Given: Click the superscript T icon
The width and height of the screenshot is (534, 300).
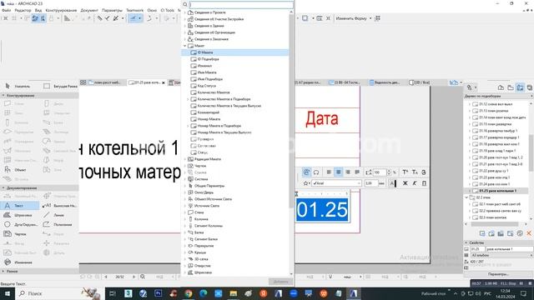Looking at the screenshot, I should pos(405,172).
